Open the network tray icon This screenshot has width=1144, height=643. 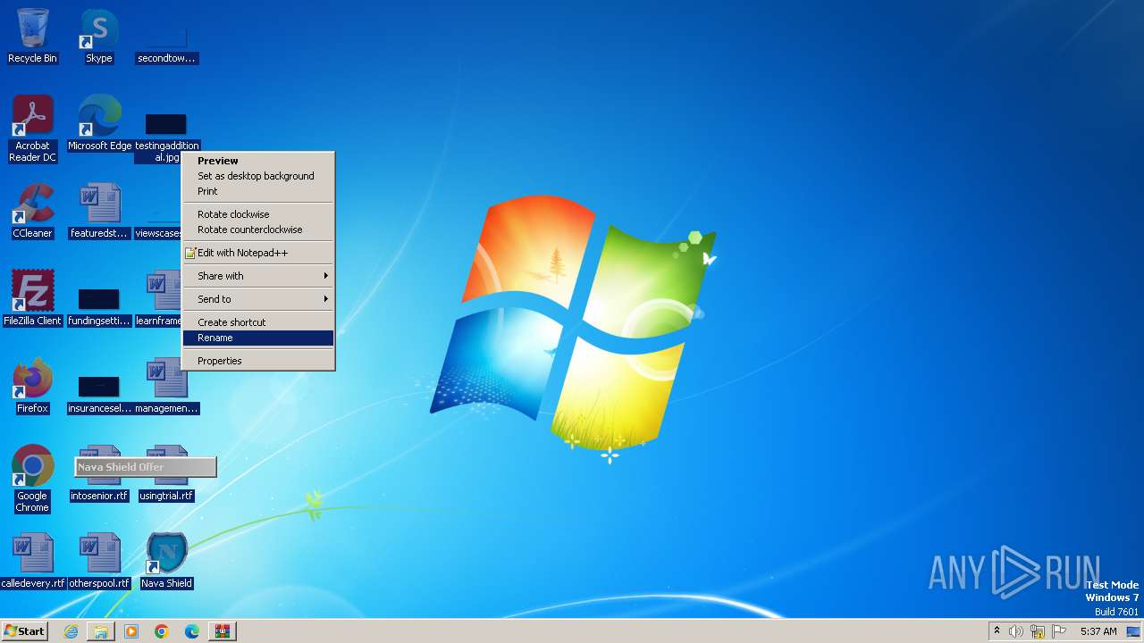point(1038,631)
